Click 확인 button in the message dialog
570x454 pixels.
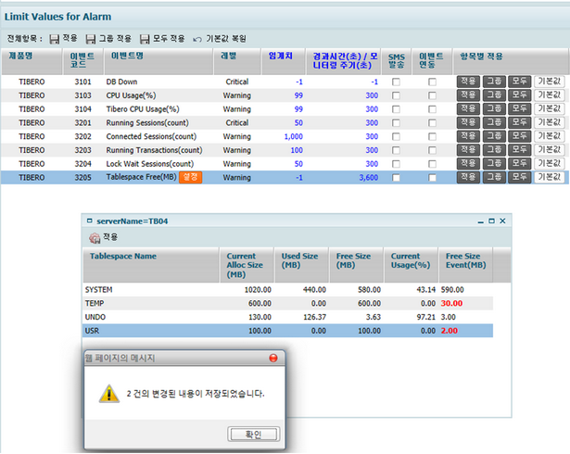[x=253, y=434]
